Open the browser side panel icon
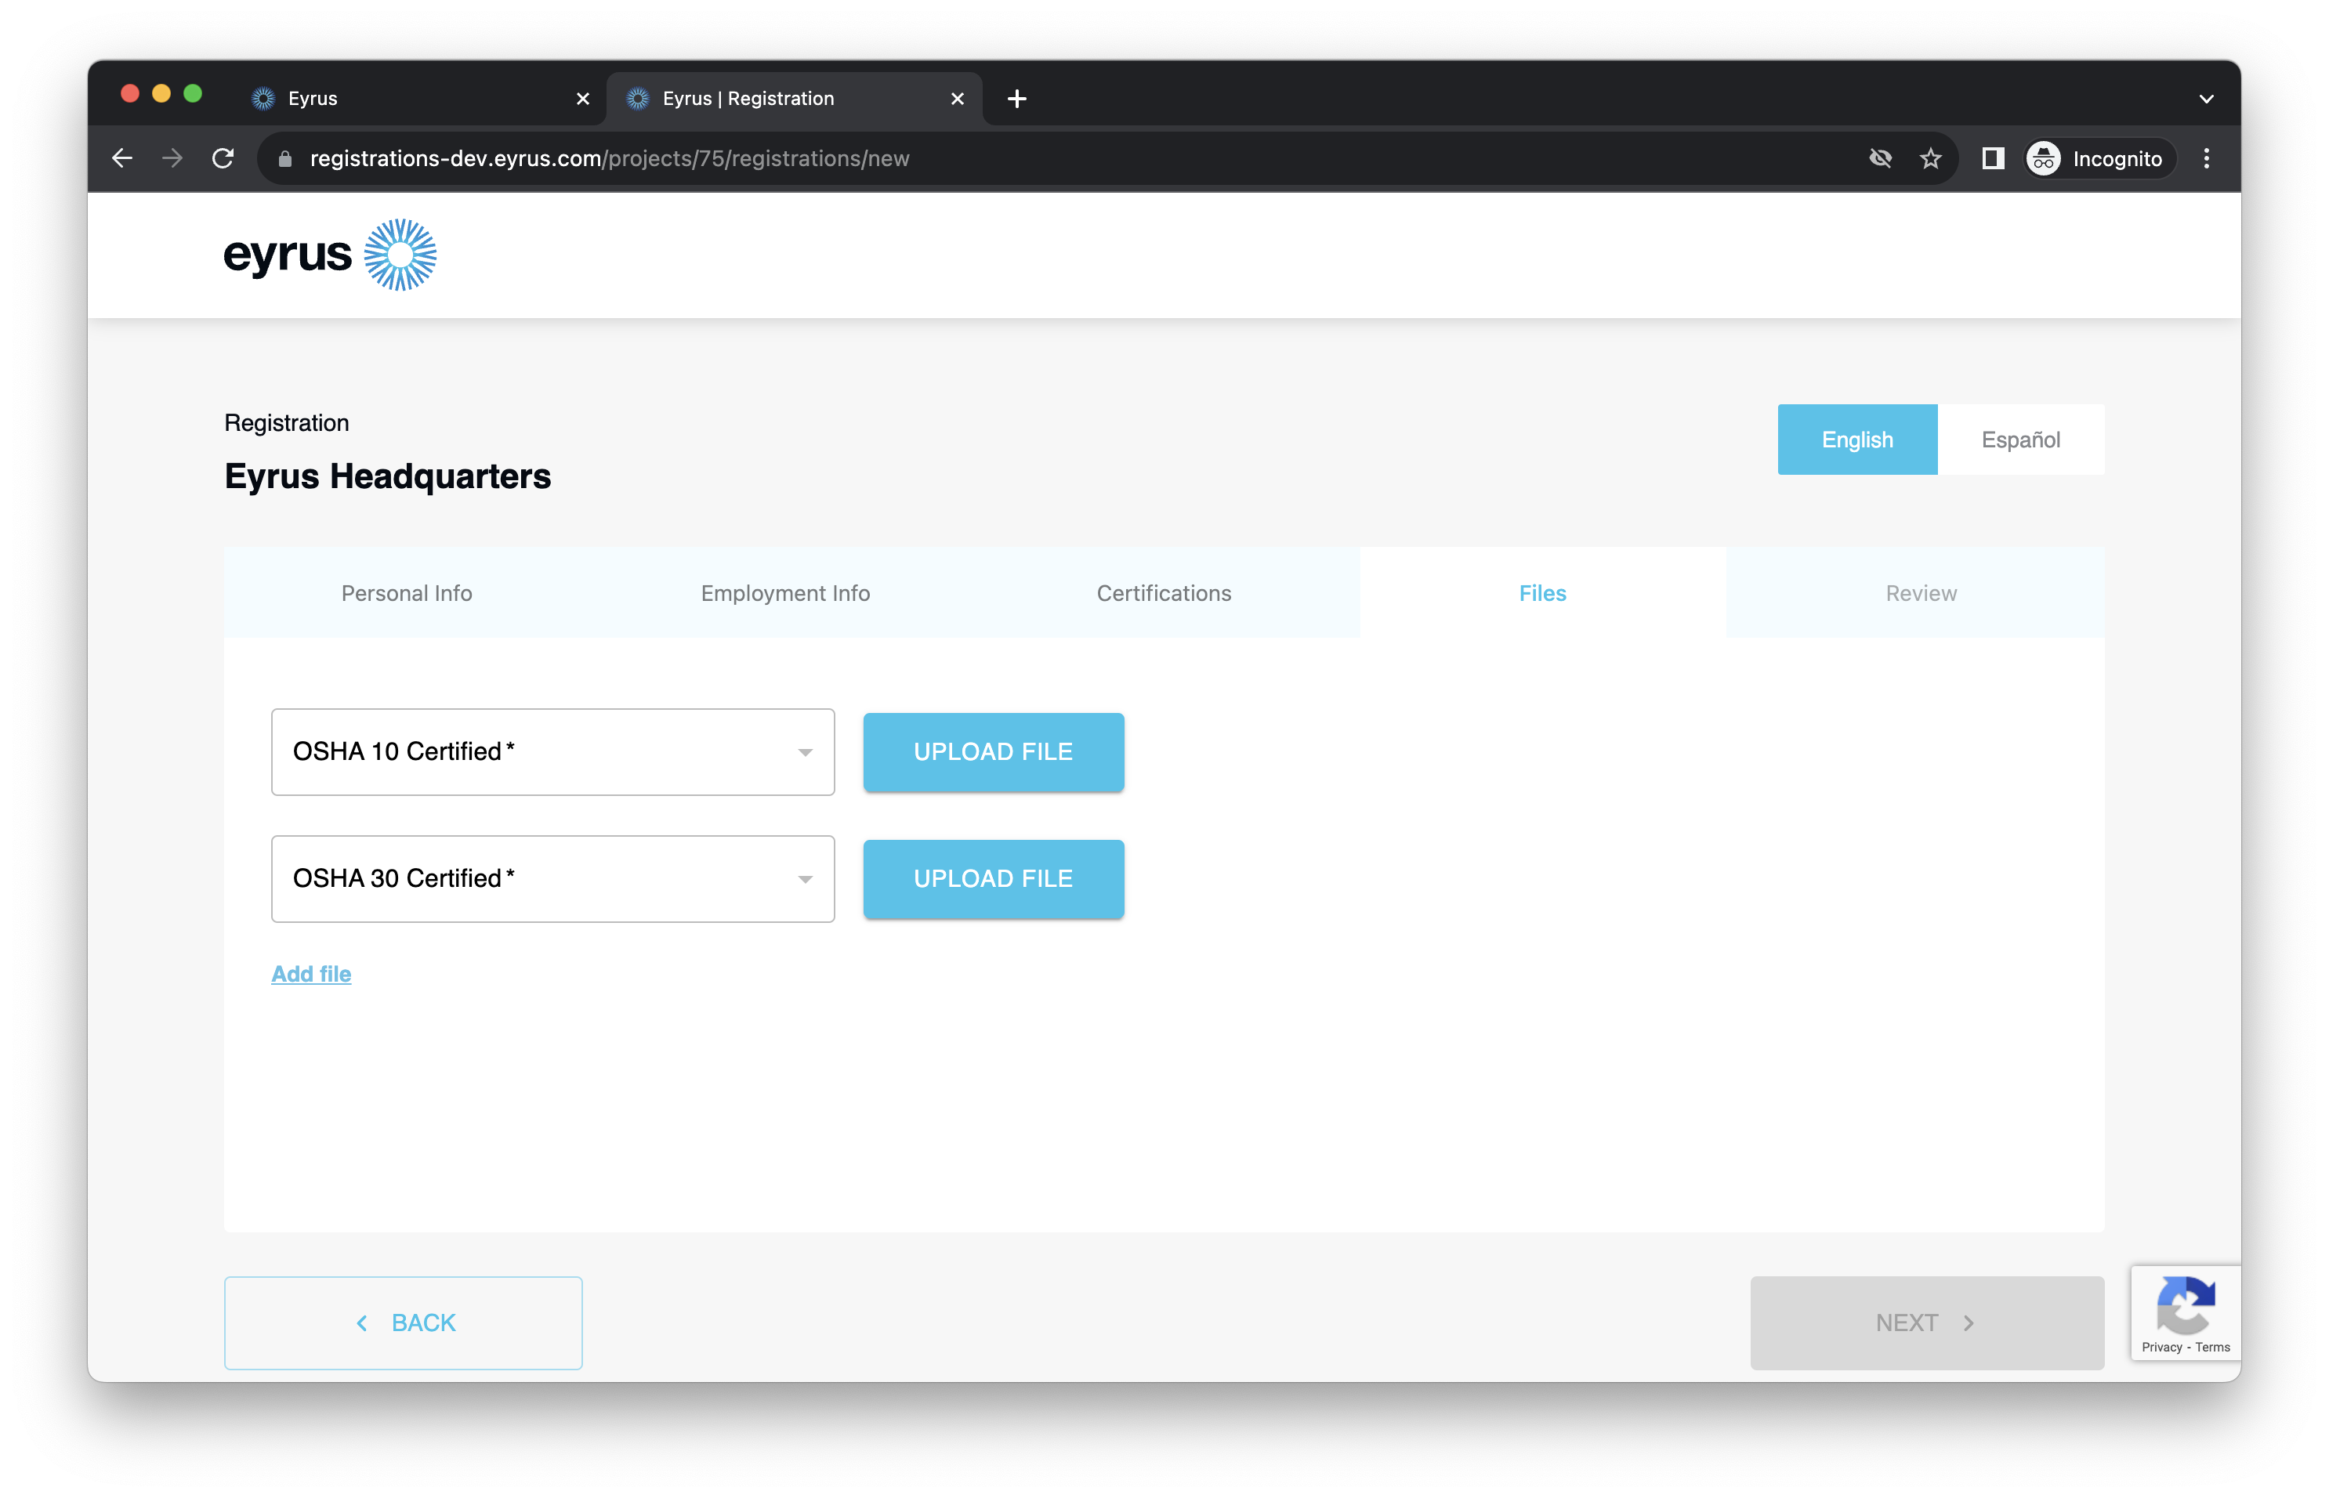Image resolution: width=2329 pixels, height=1498 pixels. click(x=1992, y=158)
